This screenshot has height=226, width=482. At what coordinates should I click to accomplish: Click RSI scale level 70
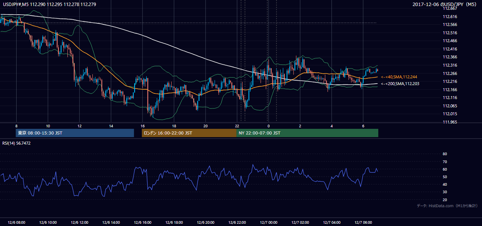pos(445,162)
